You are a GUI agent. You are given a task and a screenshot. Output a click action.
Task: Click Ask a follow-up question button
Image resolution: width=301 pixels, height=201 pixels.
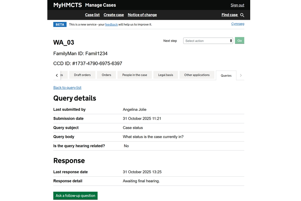tap(75, 196)
